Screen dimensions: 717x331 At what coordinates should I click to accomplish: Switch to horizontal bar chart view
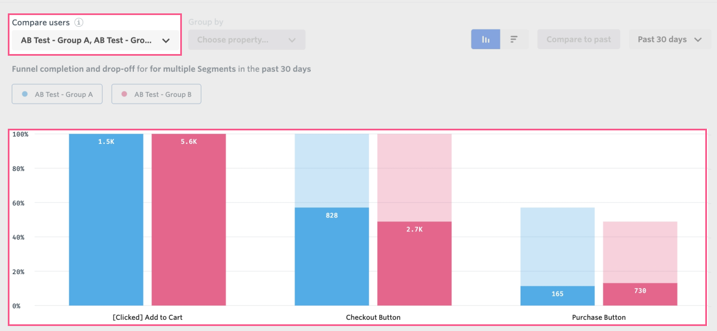pyautogui.click(x=514, y=40)
